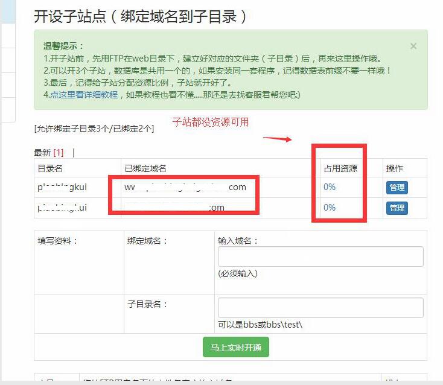Focus the 输入域名 text field
Screen dimensions: 443x385
point(320,256)
